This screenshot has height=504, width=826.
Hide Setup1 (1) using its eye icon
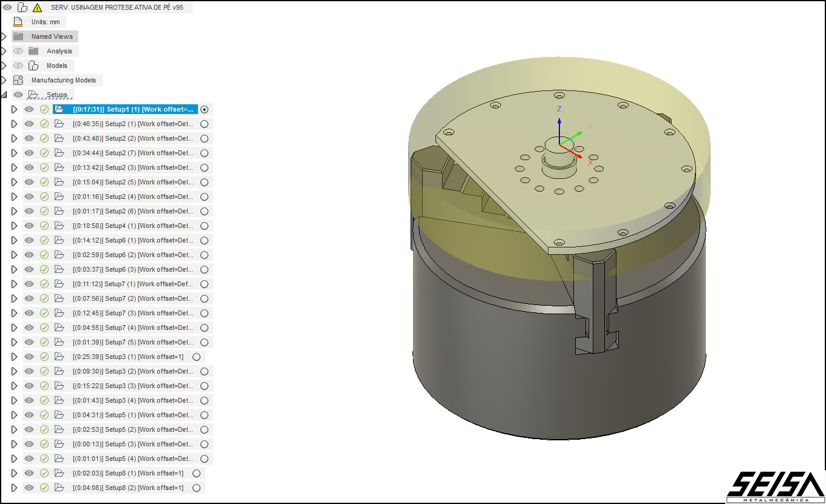pyautogui.click(x=29, y=109)
